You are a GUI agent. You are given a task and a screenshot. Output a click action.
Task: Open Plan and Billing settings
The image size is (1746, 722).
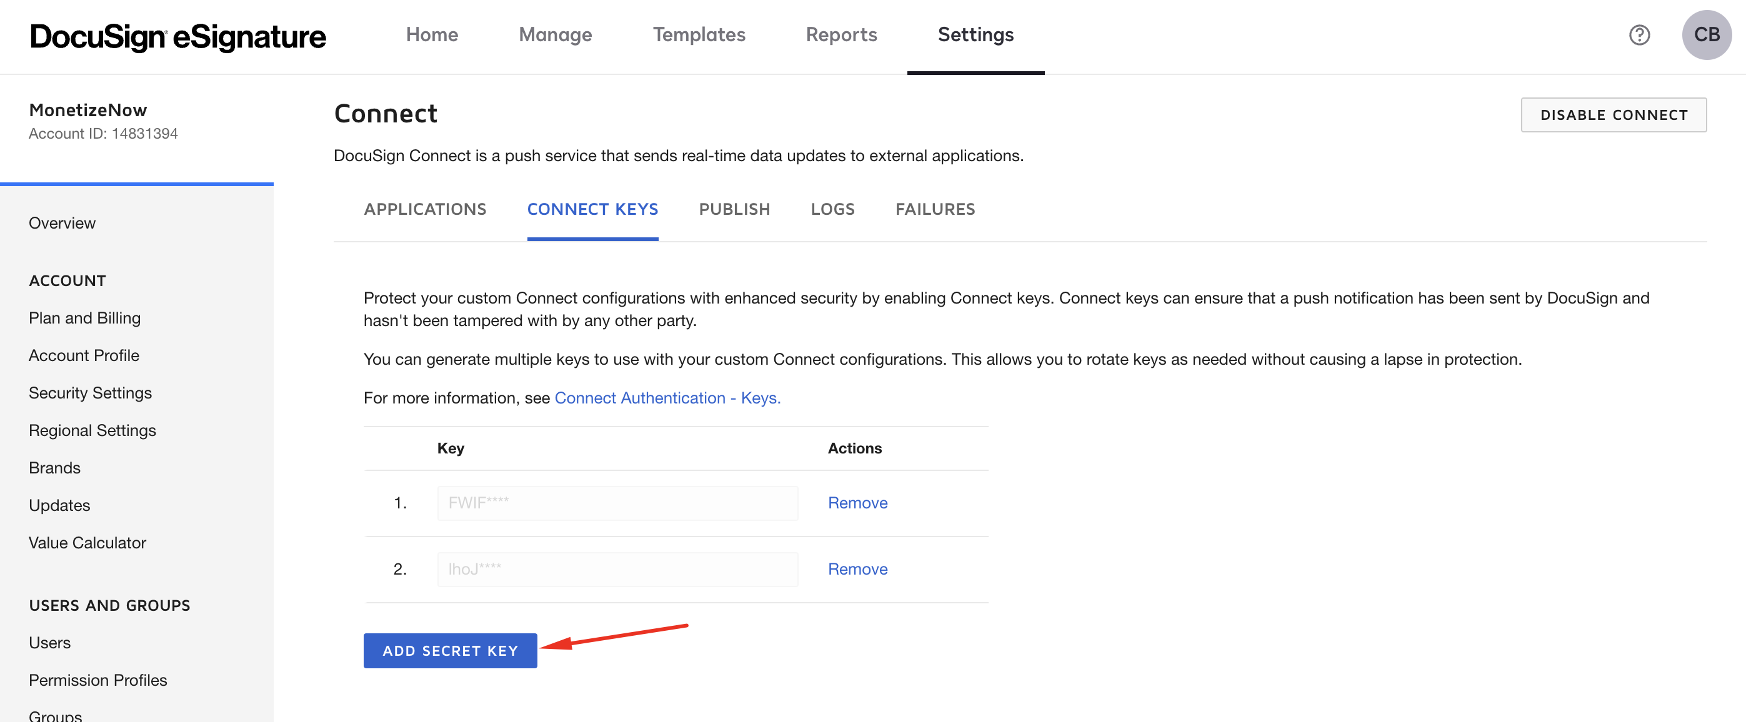[85, 318]
